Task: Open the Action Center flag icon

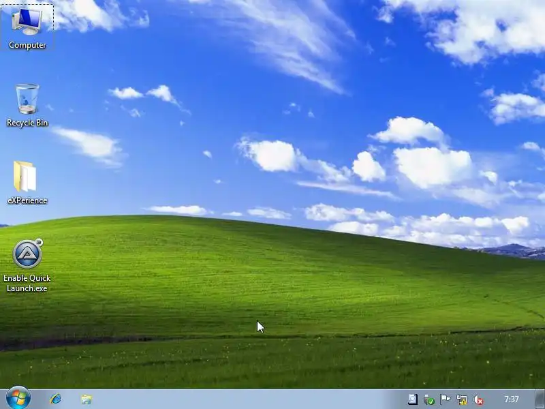Action: click(446, 399)
